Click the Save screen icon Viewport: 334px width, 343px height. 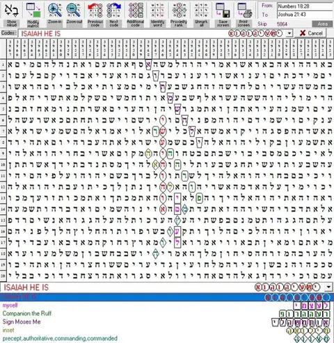tap(223, 10)
